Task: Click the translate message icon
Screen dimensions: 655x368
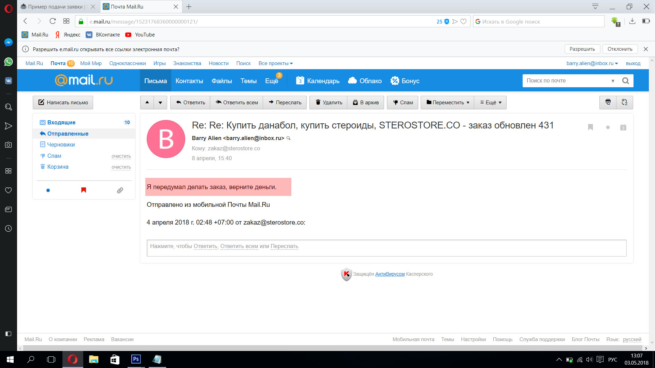Action: click(625, 102)
